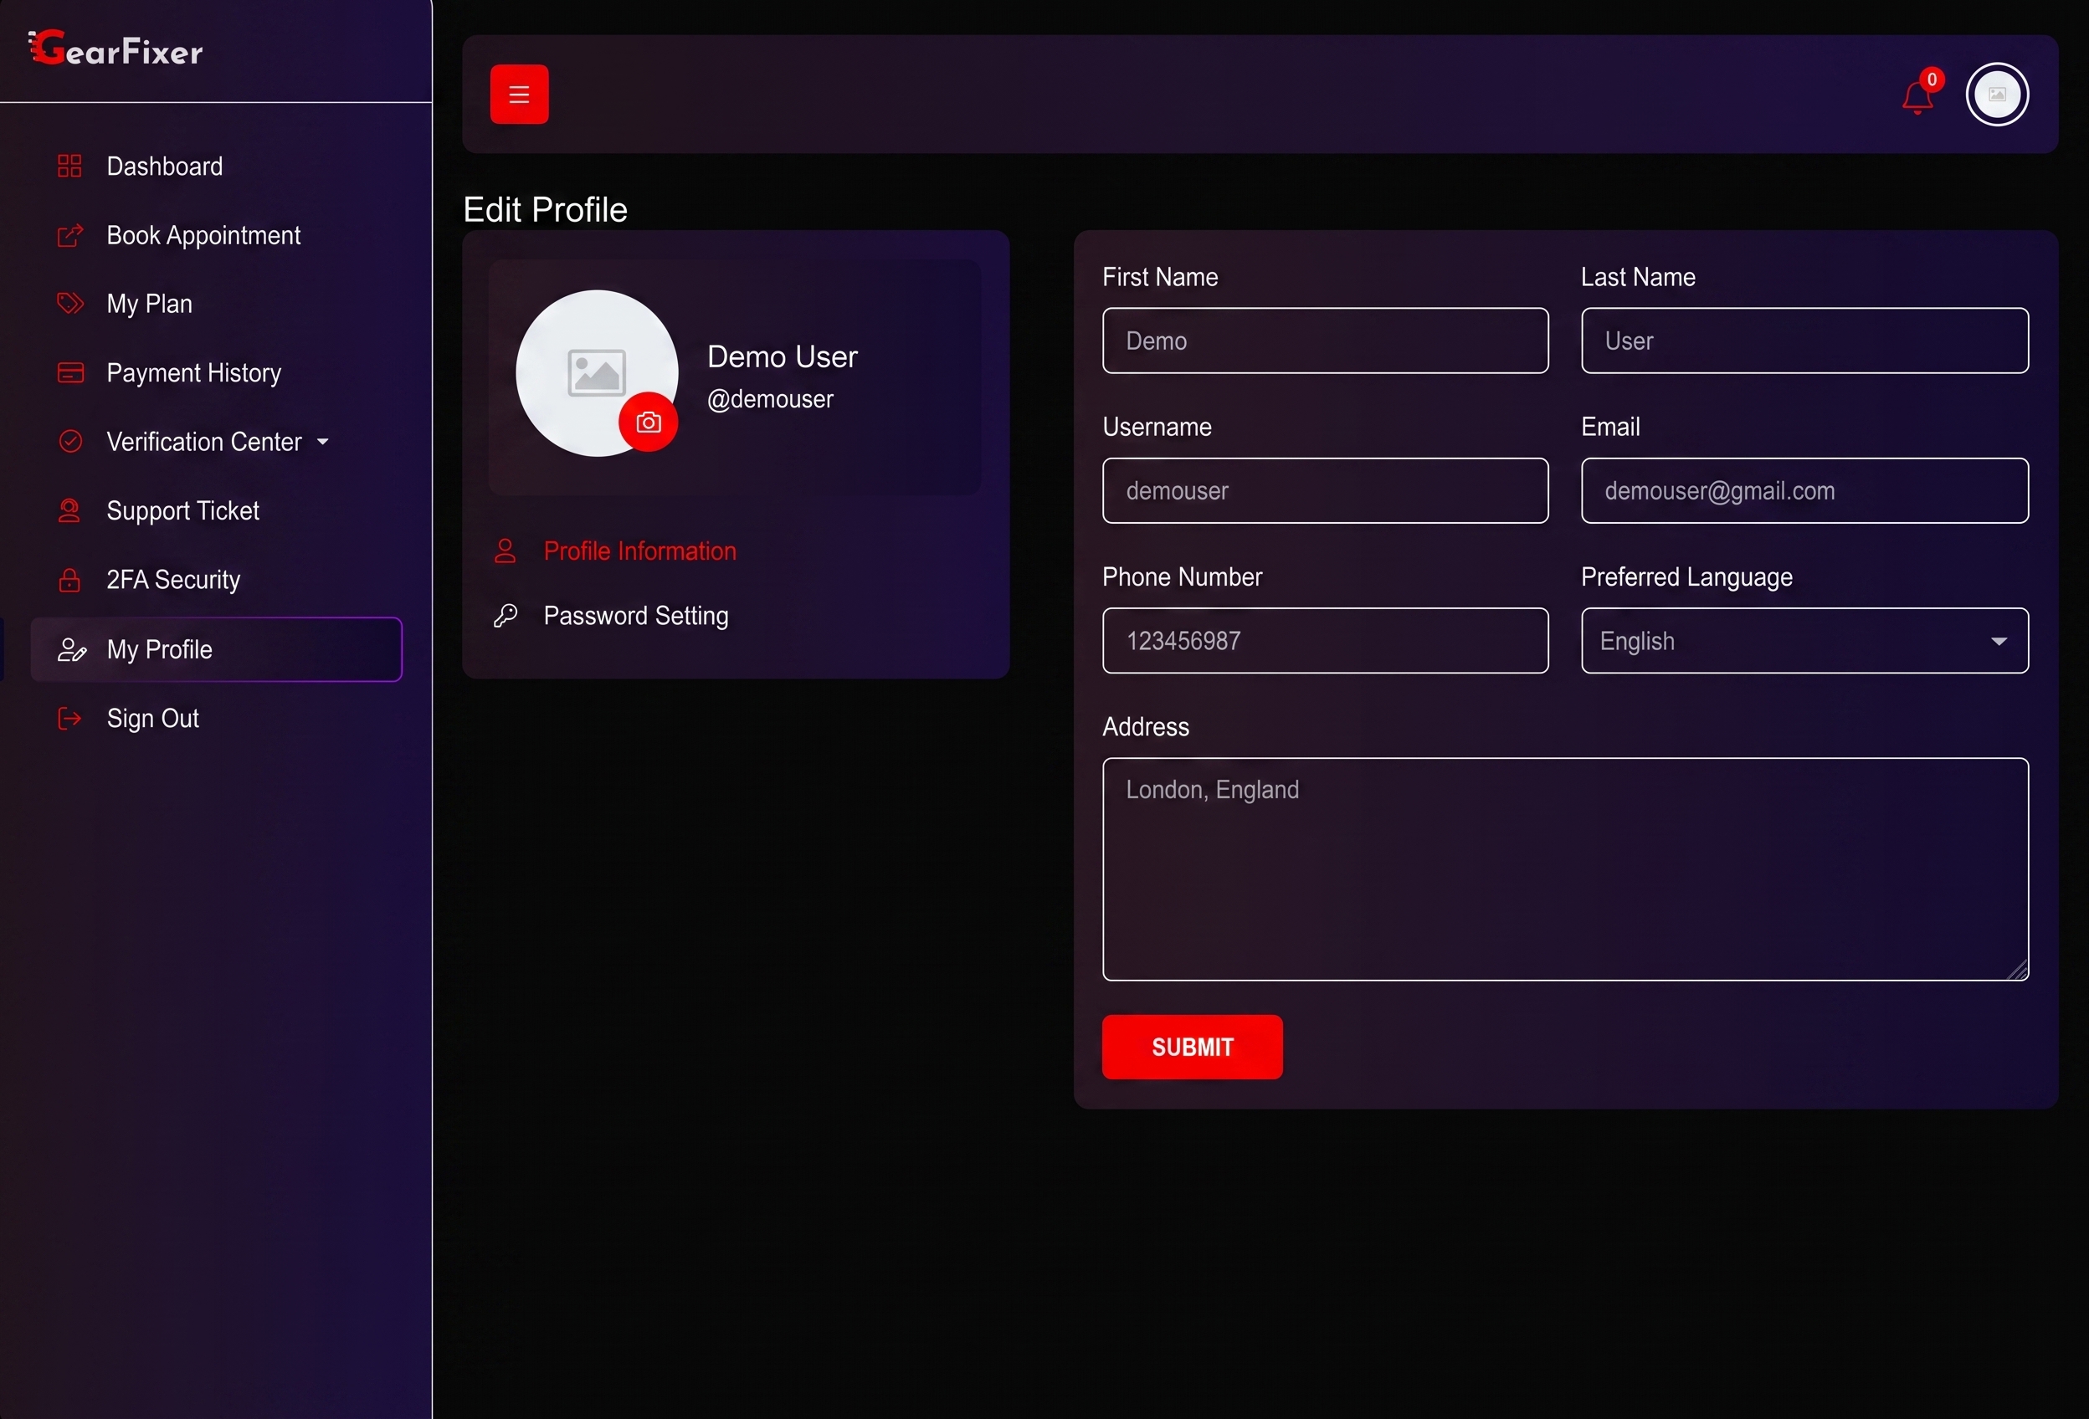
Task: Click the Payment History card icon
Action: point(70,373)
